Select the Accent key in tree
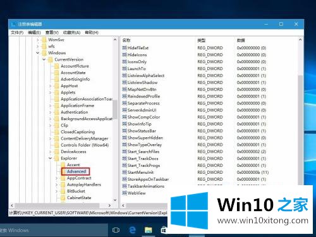316x237 pixels. pos(73,165)
